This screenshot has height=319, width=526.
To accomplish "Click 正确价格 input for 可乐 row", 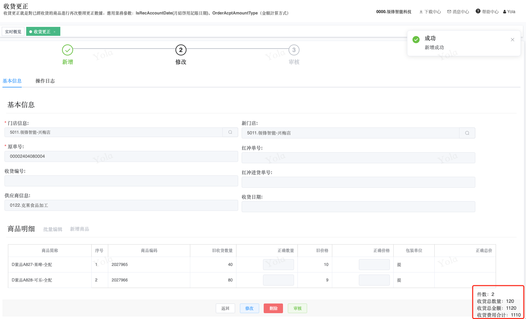I will [374, 280].
